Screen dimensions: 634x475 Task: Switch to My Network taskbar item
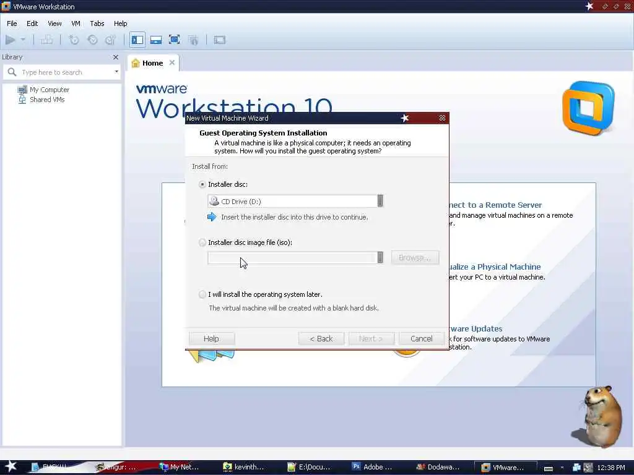pyautogui.click(x=180, y=467)
